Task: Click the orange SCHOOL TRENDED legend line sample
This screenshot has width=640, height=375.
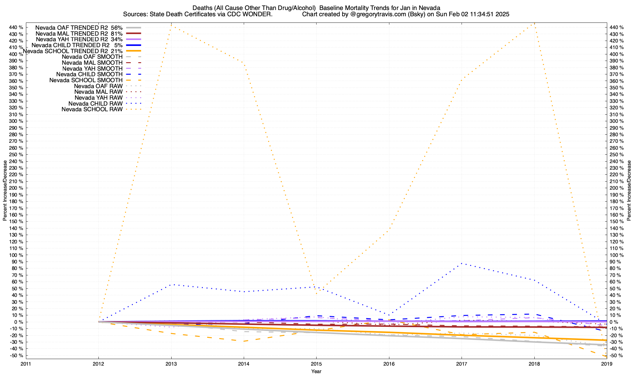Action: 133,51
